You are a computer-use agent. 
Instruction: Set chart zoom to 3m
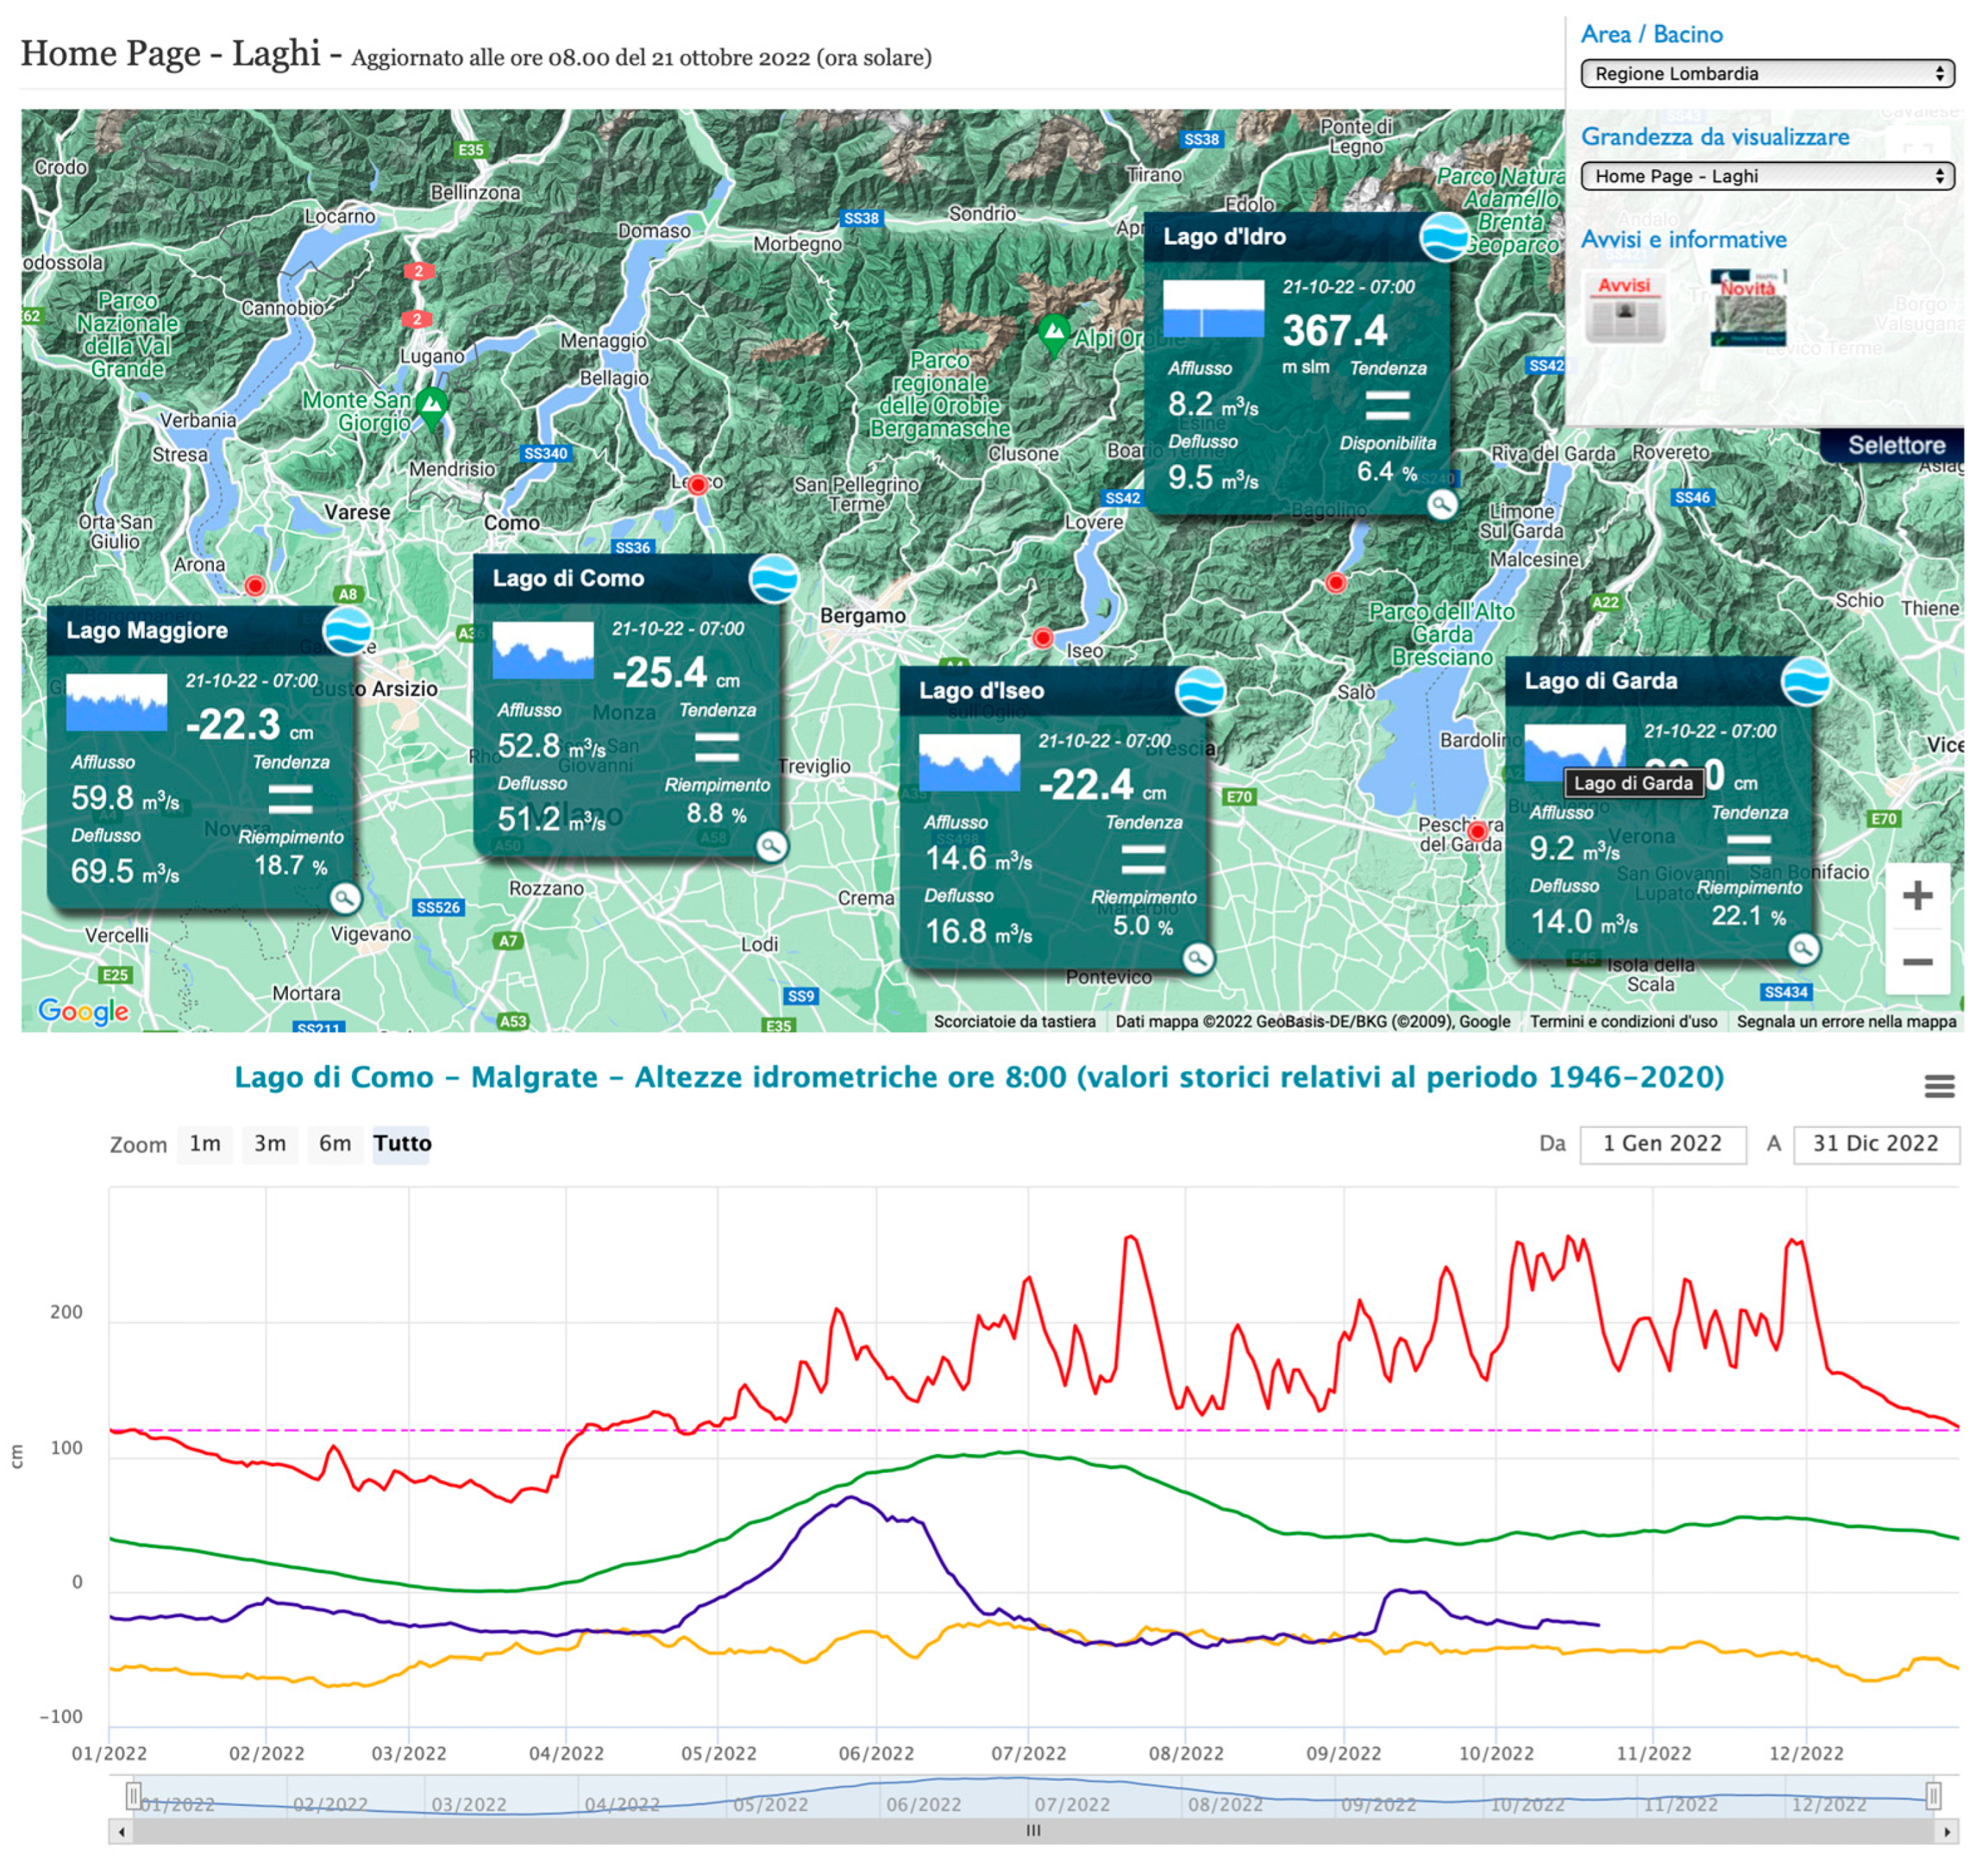tap(270, 1144)
